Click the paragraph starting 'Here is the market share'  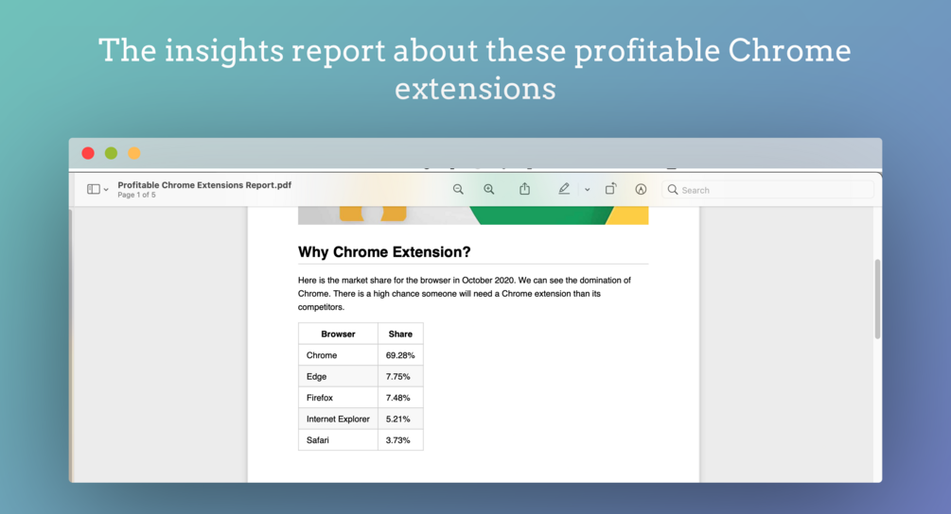pyautogui.click(x=465, y=294)
